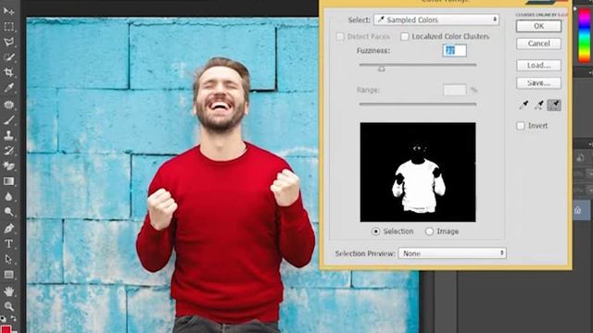This screenshot has width=593, height=333.
Task: Select the Pen tool
Action: tap(8, 228)
